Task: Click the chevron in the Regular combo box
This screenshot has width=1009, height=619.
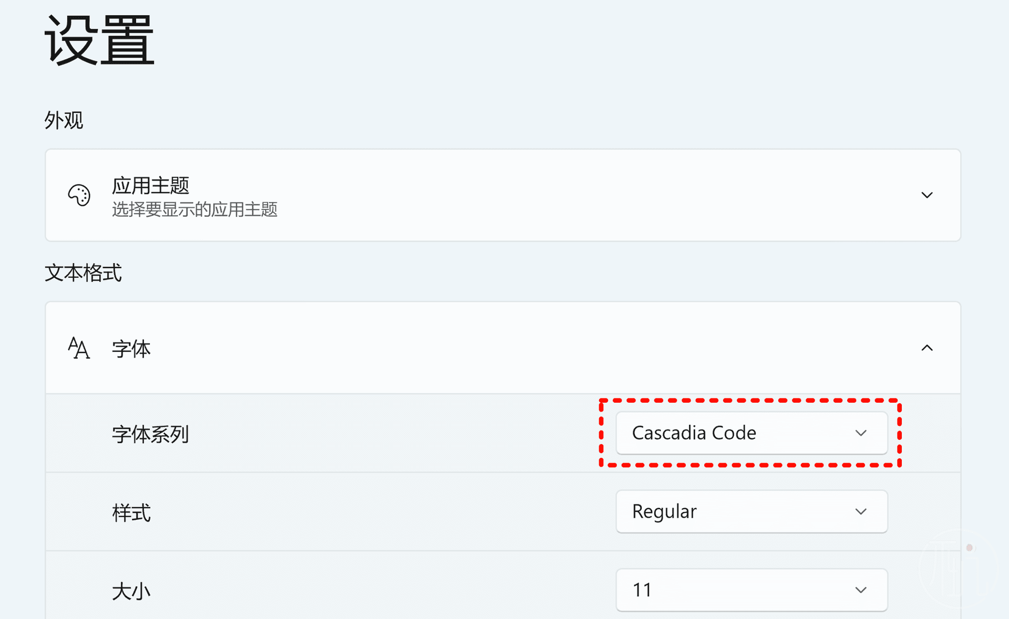Action: pos(861,511)
